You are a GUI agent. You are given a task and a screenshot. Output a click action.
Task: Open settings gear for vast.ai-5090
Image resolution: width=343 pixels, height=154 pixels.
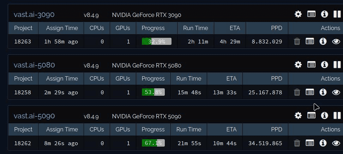pos(298,115)
